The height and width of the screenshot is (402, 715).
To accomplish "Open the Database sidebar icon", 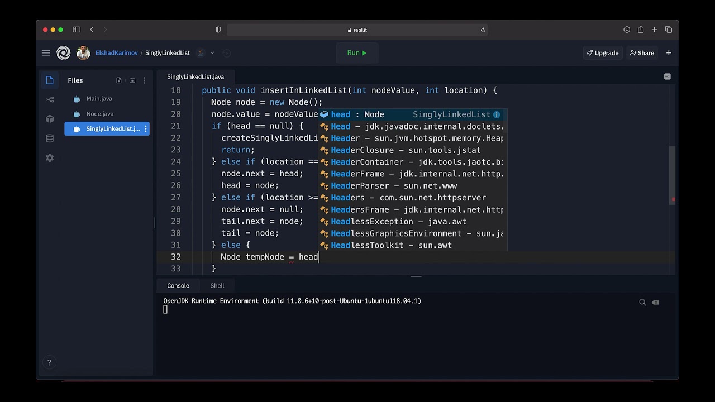I will [x=50, y=138].
